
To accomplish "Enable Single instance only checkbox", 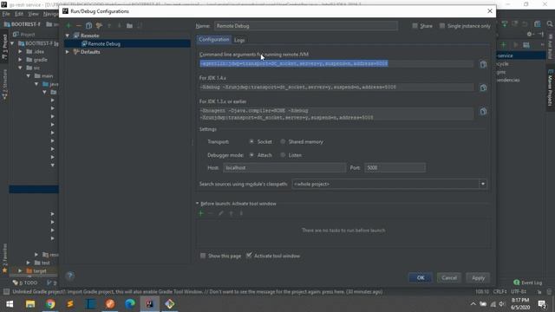I will [442, 26].
